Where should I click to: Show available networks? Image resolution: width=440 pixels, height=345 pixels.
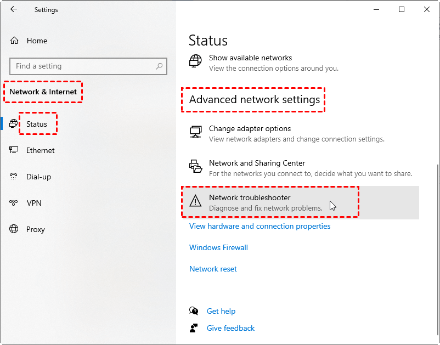pyautogui.click(x=250, y=58)
